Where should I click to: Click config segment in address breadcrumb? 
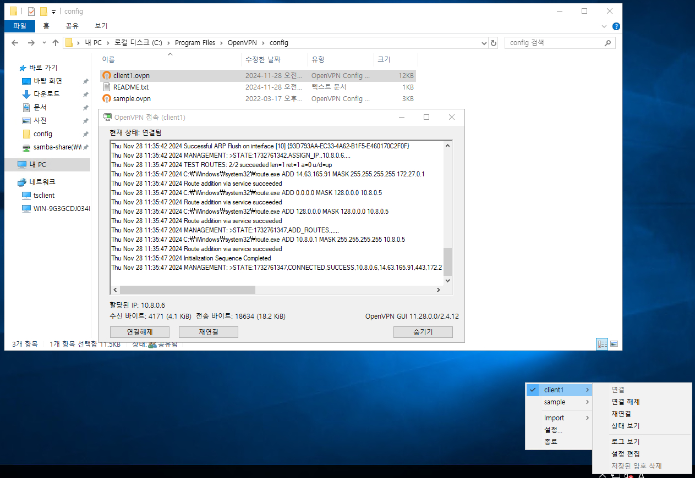(278, 43)
